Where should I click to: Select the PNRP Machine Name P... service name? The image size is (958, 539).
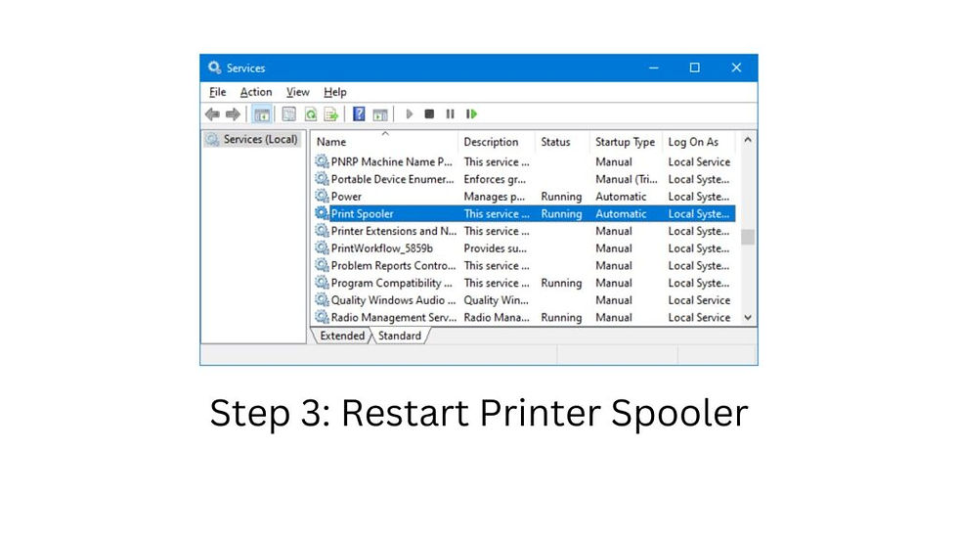click(x=392, y=162)
